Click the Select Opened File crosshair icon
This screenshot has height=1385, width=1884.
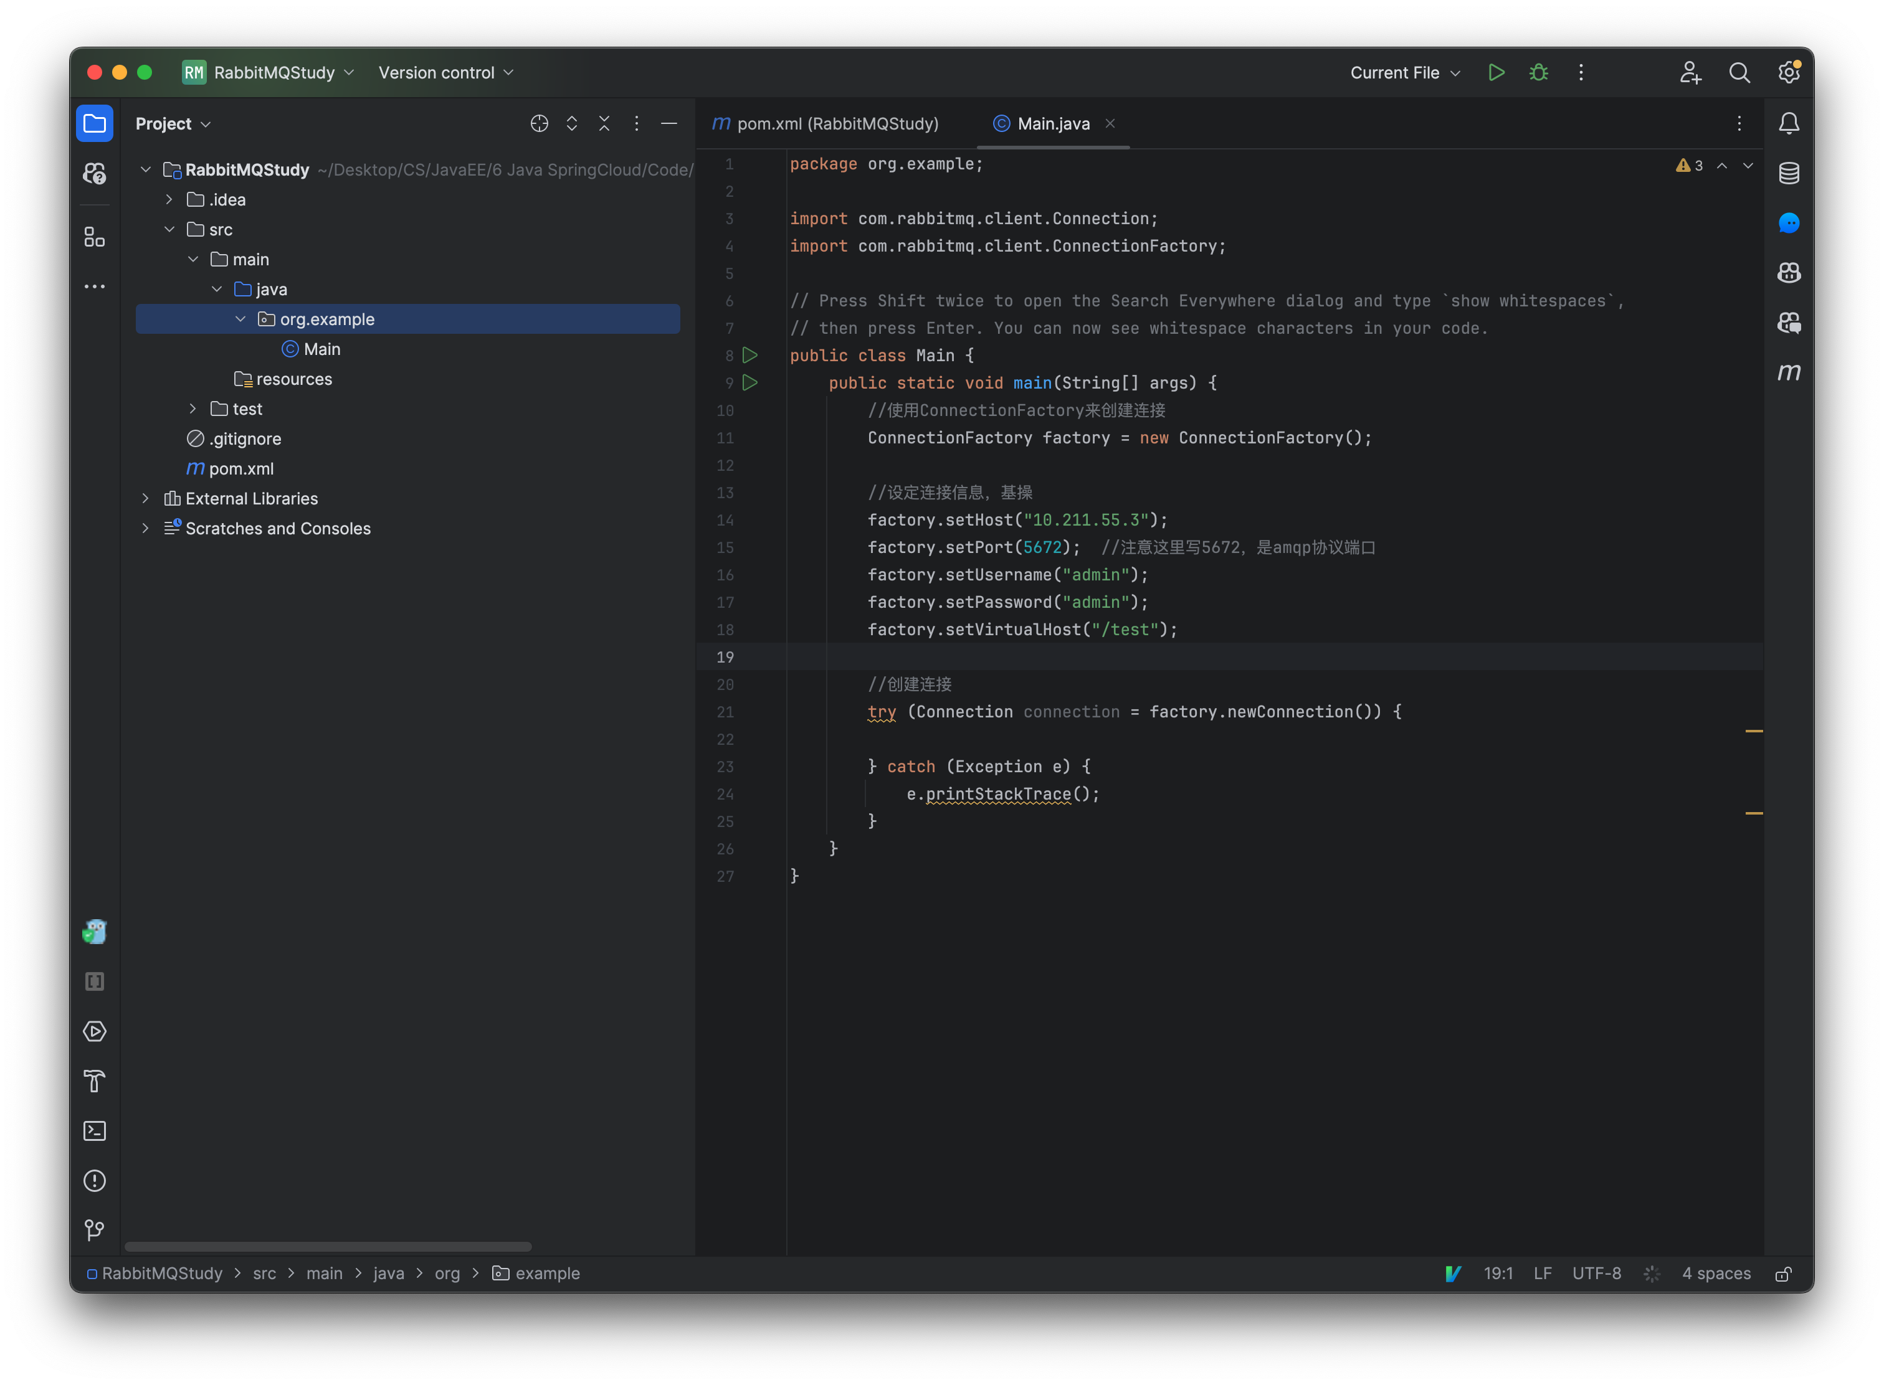[540, 124]
